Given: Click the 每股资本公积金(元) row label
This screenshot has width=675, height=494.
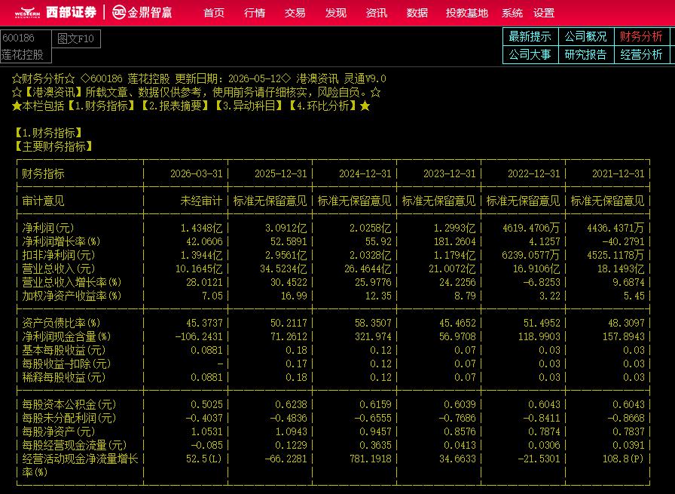Looking at the screenshot, I should (x=69, y=404).
